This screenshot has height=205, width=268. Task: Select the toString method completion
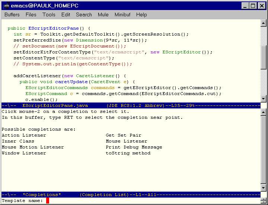(128, 153)
